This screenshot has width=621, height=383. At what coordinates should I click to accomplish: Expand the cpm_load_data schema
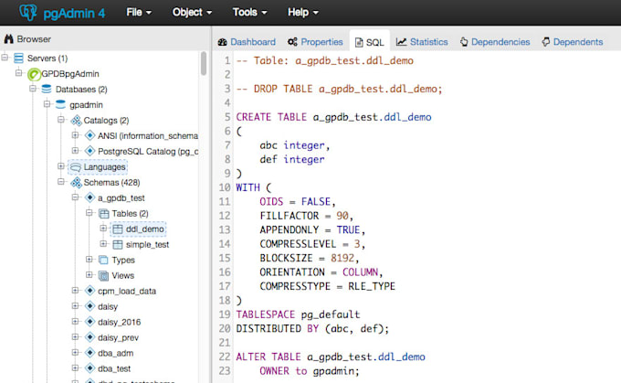coord(75,292)
